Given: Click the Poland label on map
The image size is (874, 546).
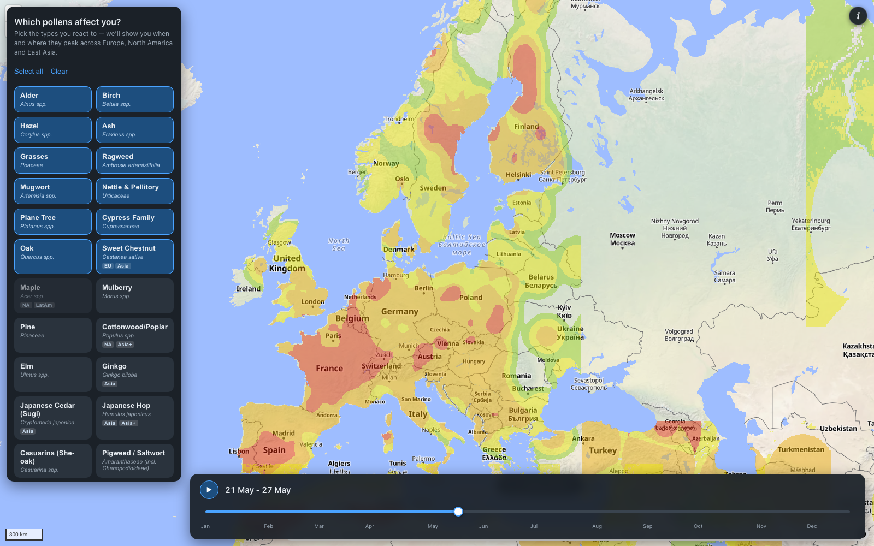Looking at the screenshot, I should [471, 298].
